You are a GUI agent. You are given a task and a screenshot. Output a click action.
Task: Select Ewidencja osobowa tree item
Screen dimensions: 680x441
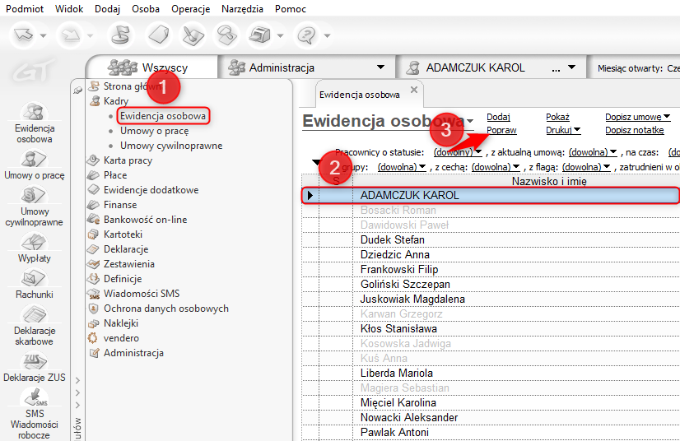click(x=163, y=116)
